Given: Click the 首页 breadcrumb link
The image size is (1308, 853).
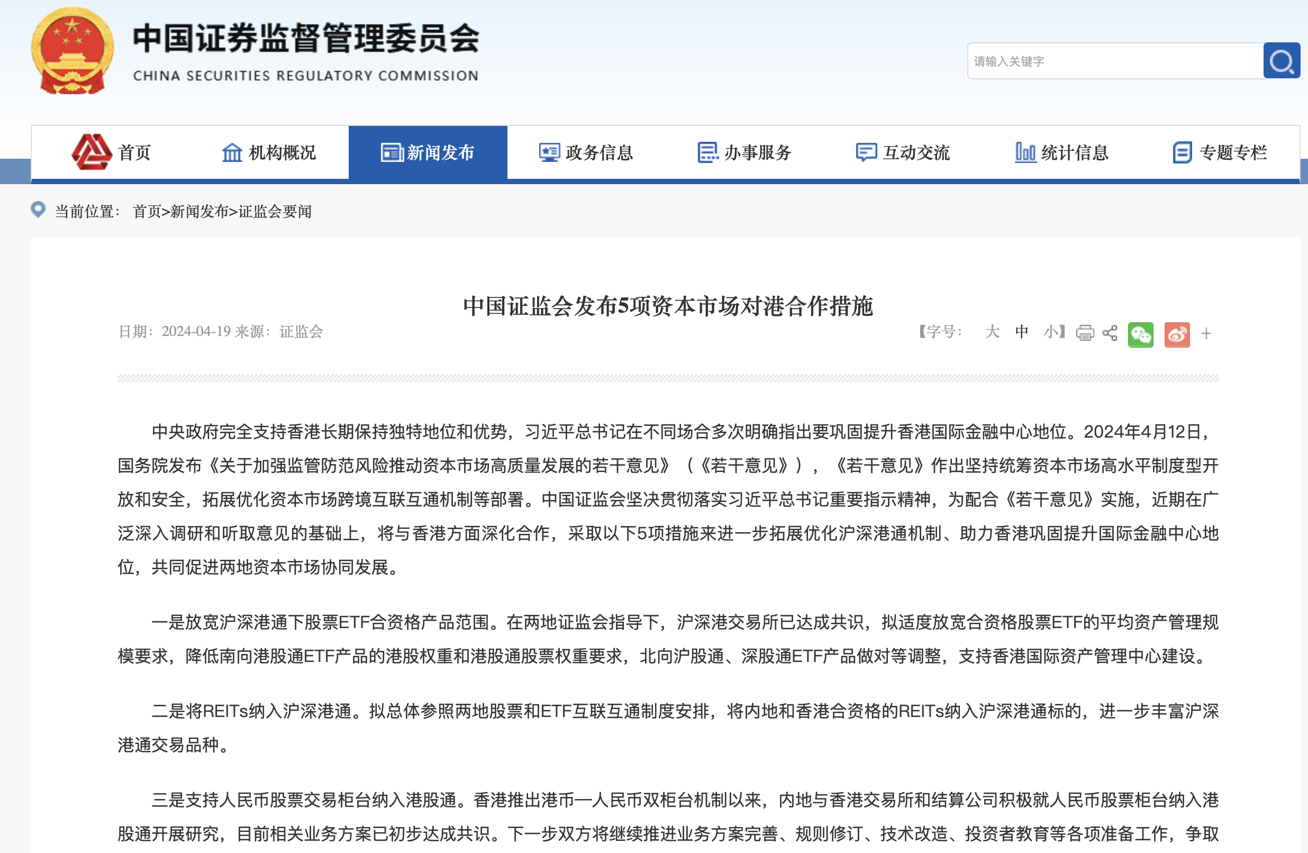Looking at the screenshot, I should 147,212.
